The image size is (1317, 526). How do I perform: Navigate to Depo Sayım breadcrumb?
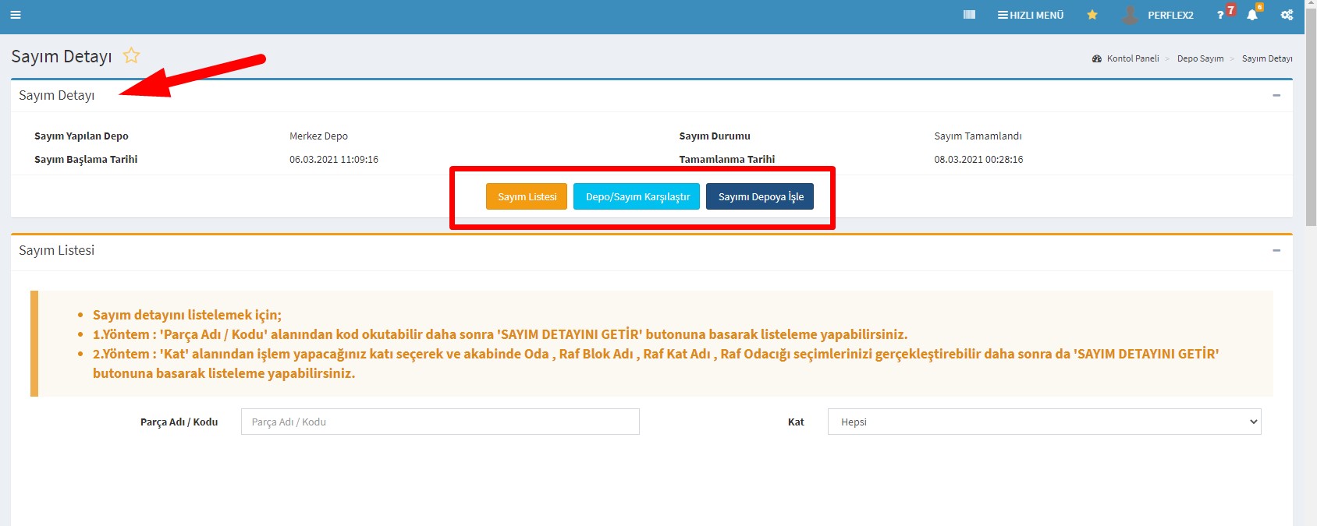[x=1200, y=58]
